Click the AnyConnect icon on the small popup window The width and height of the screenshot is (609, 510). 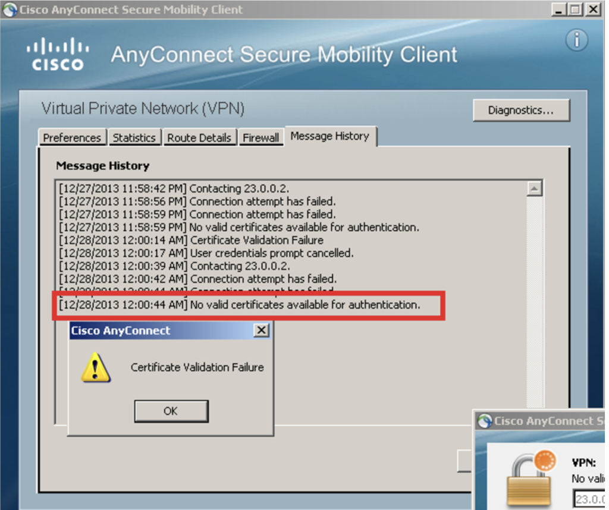[x=485, y=421]
